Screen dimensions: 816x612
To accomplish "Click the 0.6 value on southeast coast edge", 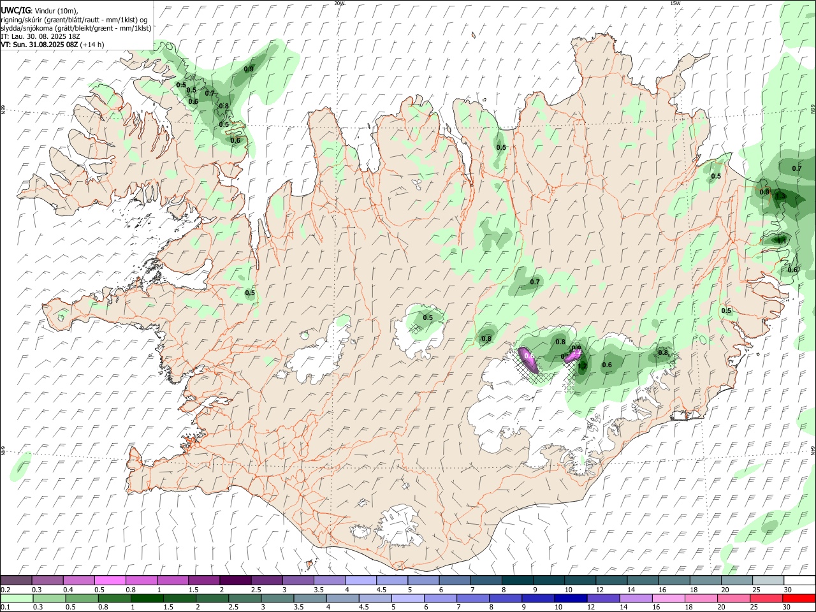I will pos(792,270).
